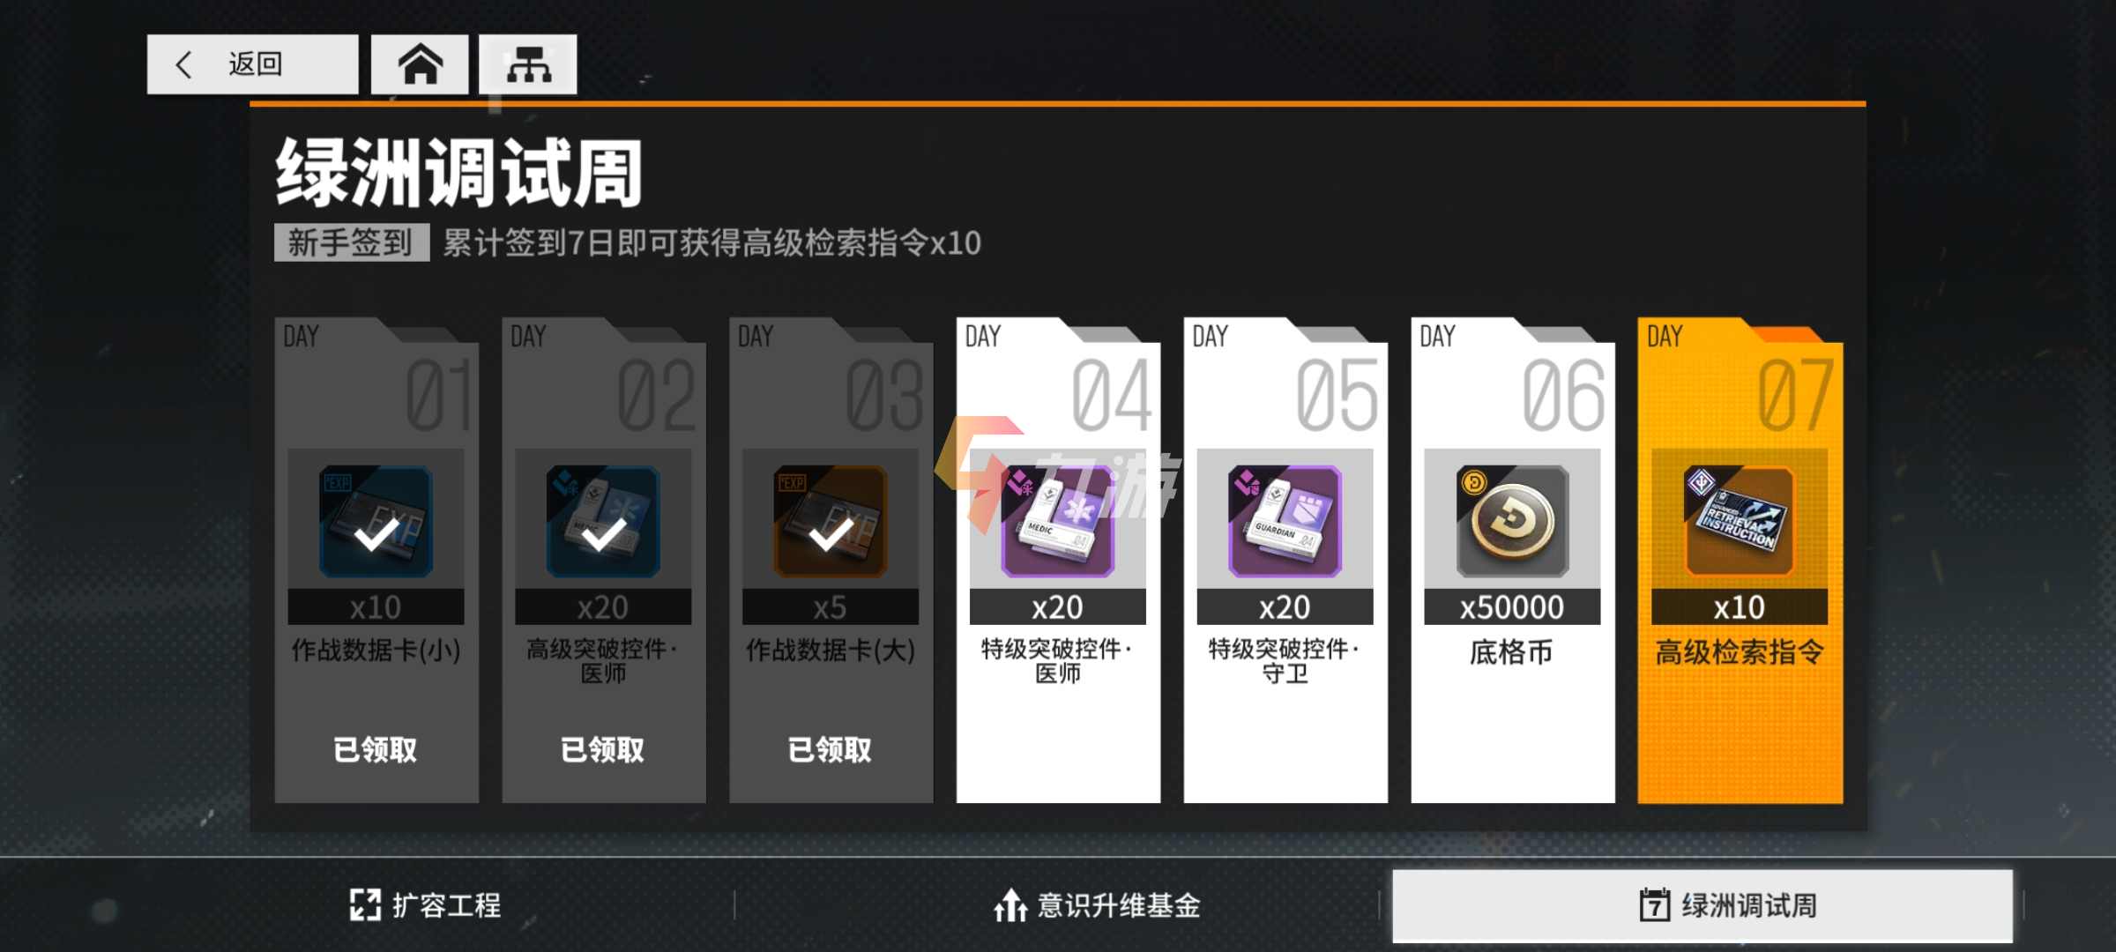Open the home screen icon
The width and height of the screenshot is (2116, 952).
(420, 64)
